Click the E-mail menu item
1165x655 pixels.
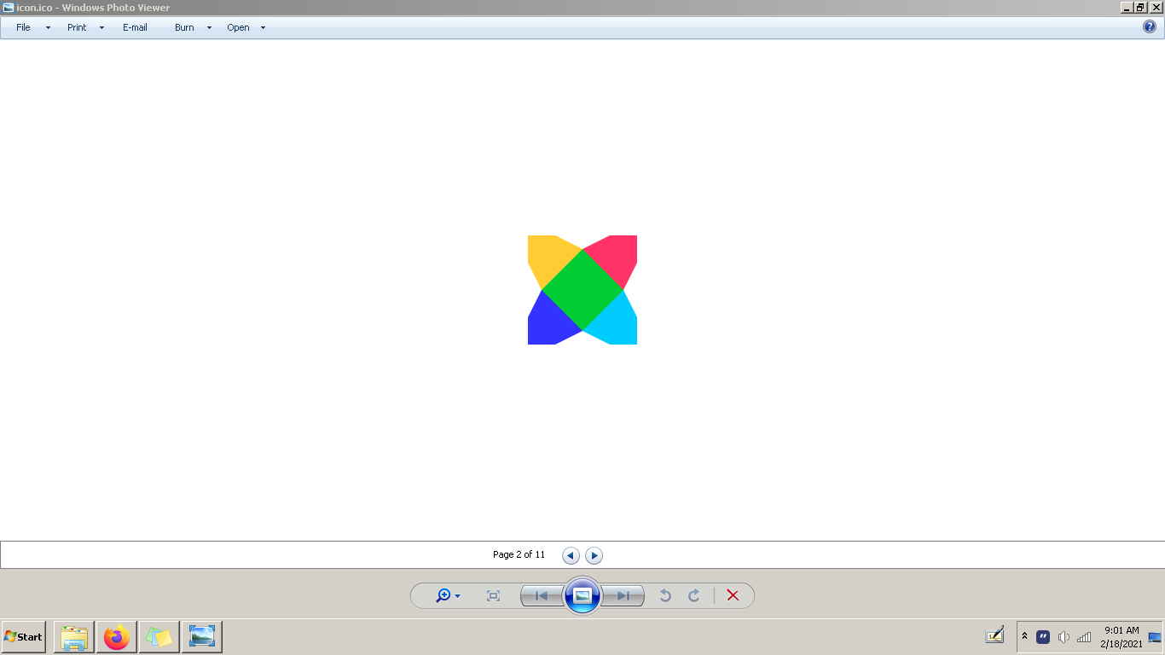tap(135, 27)
